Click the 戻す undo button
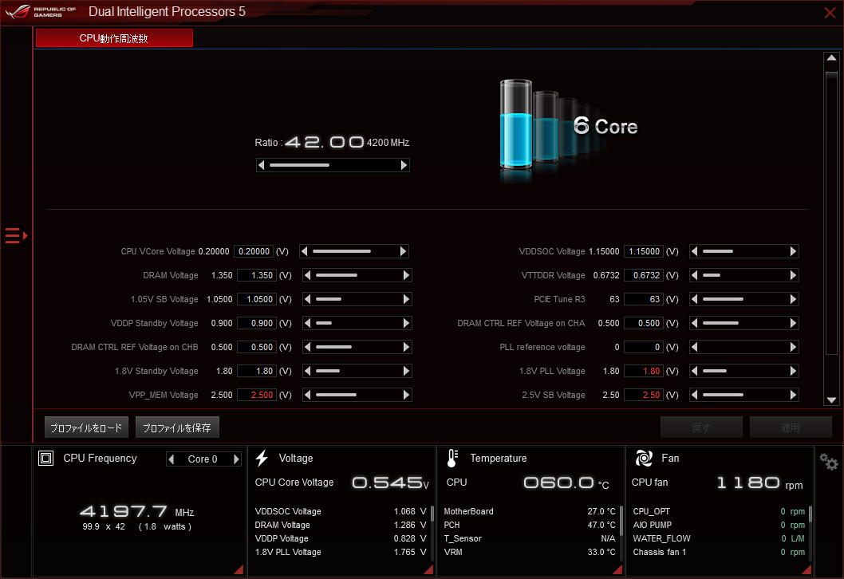Image resolution: width=844 pixels, height=579 pixels. [x=701, y=427]
